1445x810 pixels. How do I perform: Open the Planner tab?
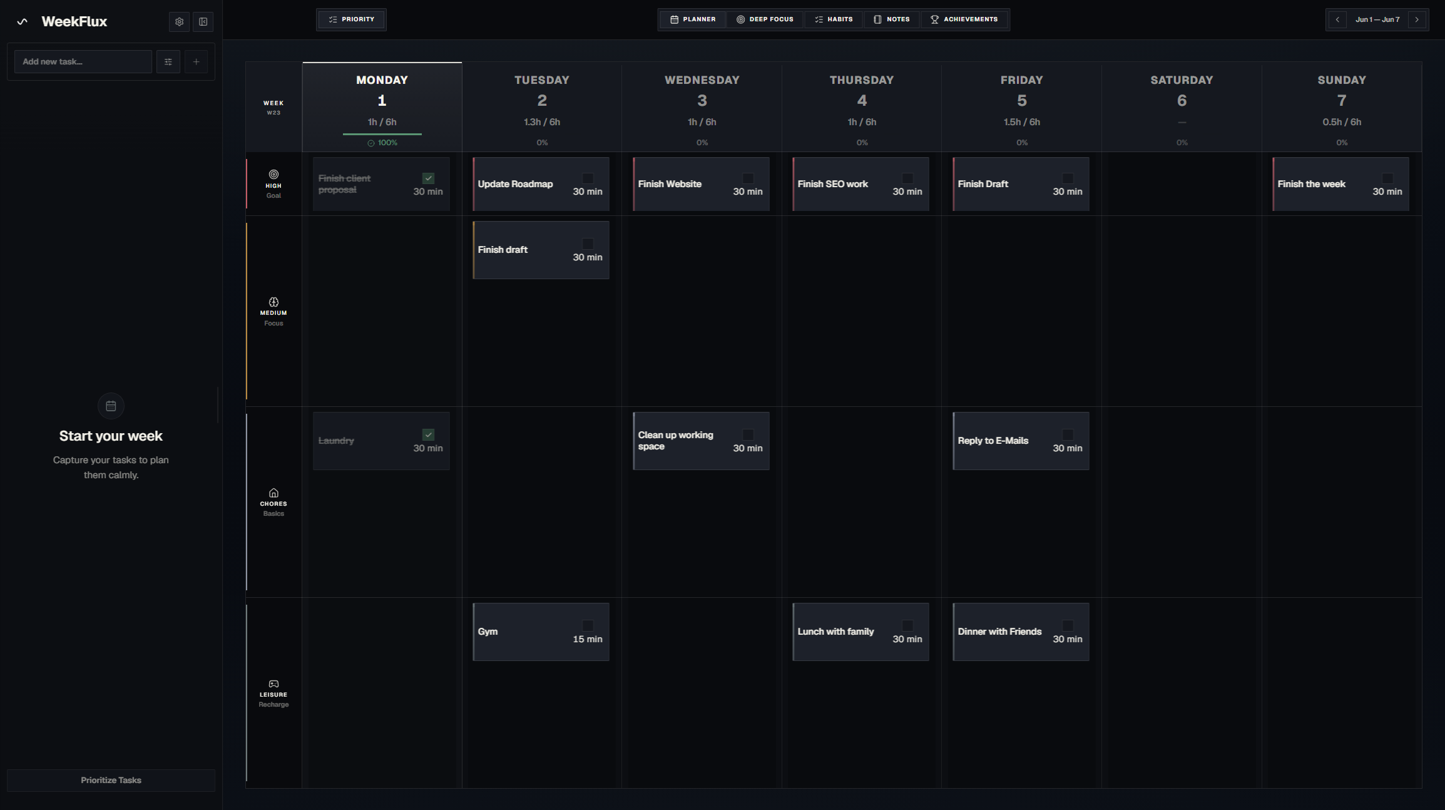693,19
